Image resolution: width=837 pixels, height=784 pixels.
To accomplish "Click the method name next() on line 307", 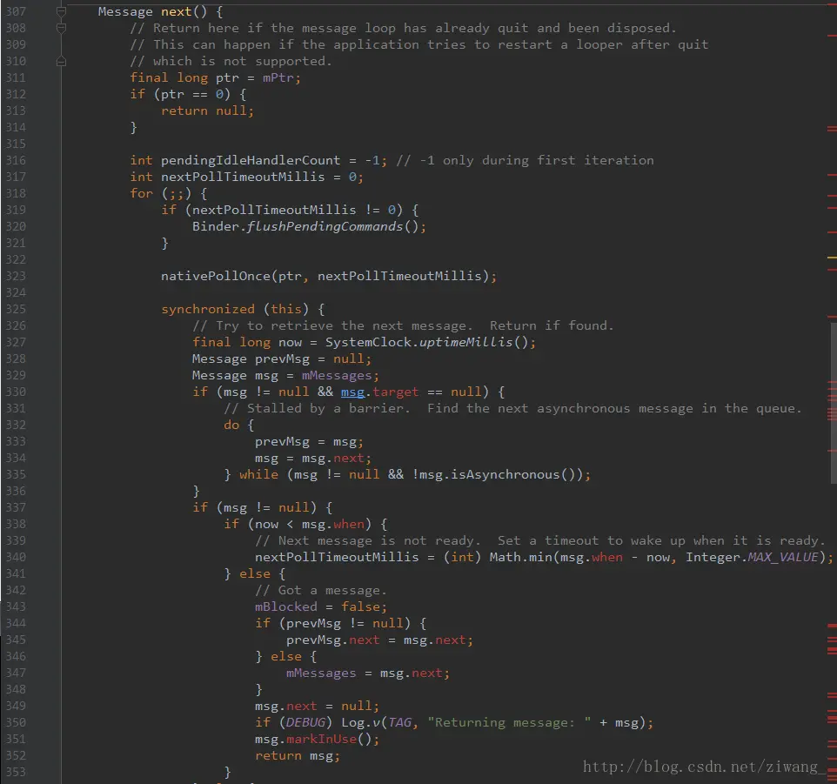I will [184, 11].
